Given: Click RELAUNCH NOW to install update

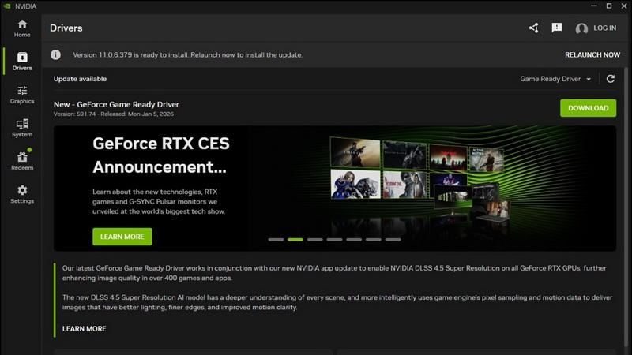Looking at the screenshot, I should coord(592,54).
